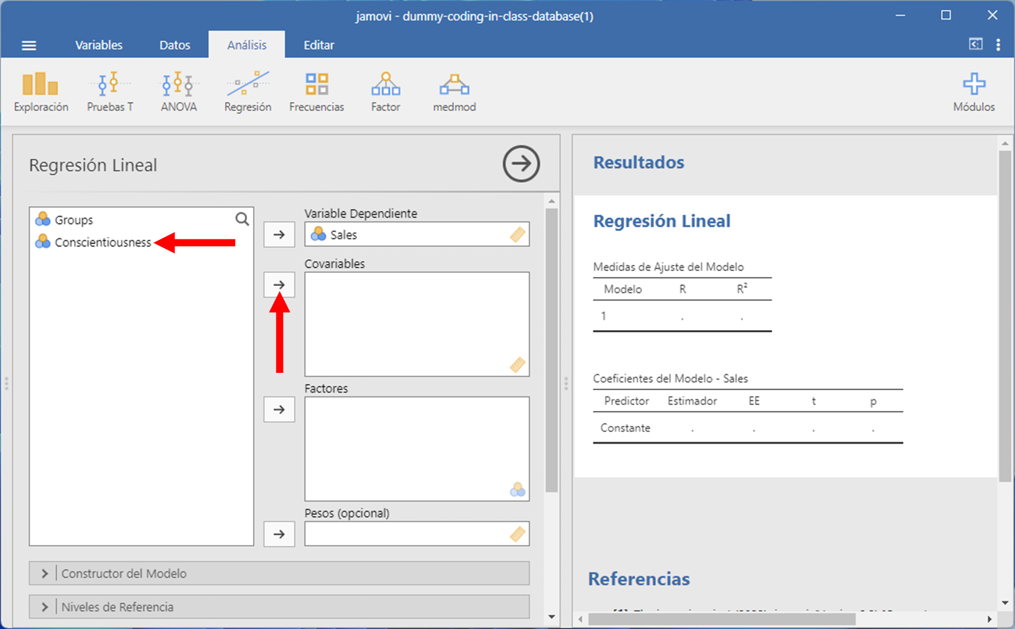
Task: Switch to the Datos tab
Action: tap(175, 45)
